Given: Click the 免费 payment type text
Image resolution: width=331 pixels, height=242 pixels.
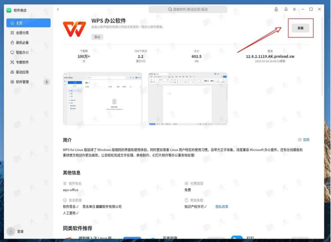Looking at the screenshot, I should tap(188, 190).
